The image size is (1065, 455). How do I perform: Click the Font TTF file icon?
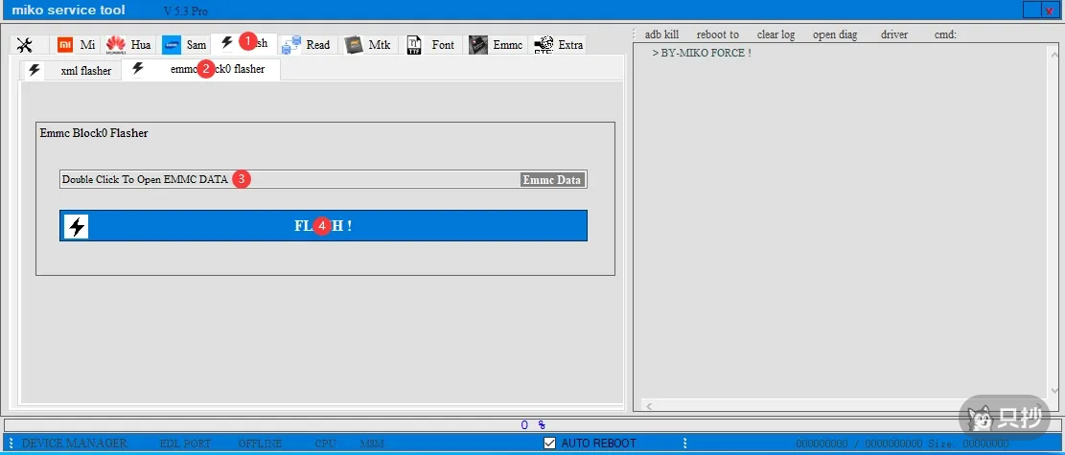click(414, 45)
